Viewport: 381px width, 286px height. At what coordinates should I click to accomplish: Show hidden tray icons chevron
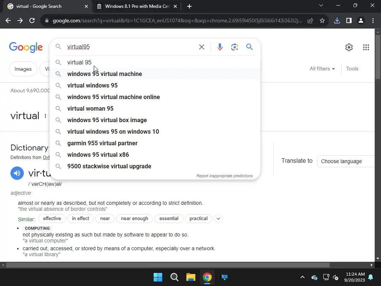pos(302,277)
